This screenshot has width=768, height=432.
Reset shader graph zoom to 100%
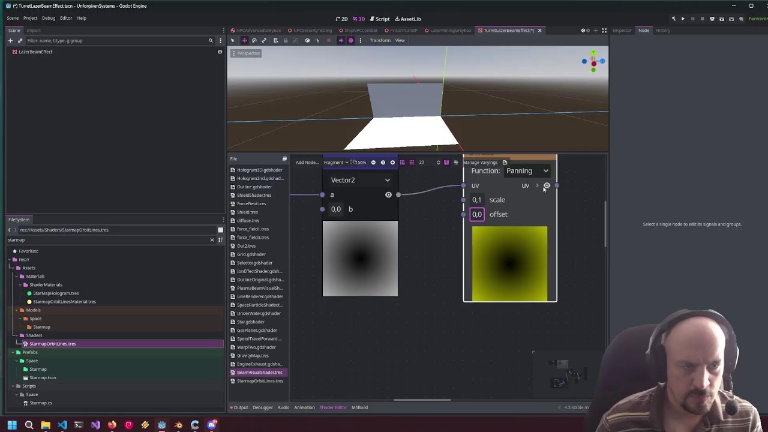tap(383, 162)
